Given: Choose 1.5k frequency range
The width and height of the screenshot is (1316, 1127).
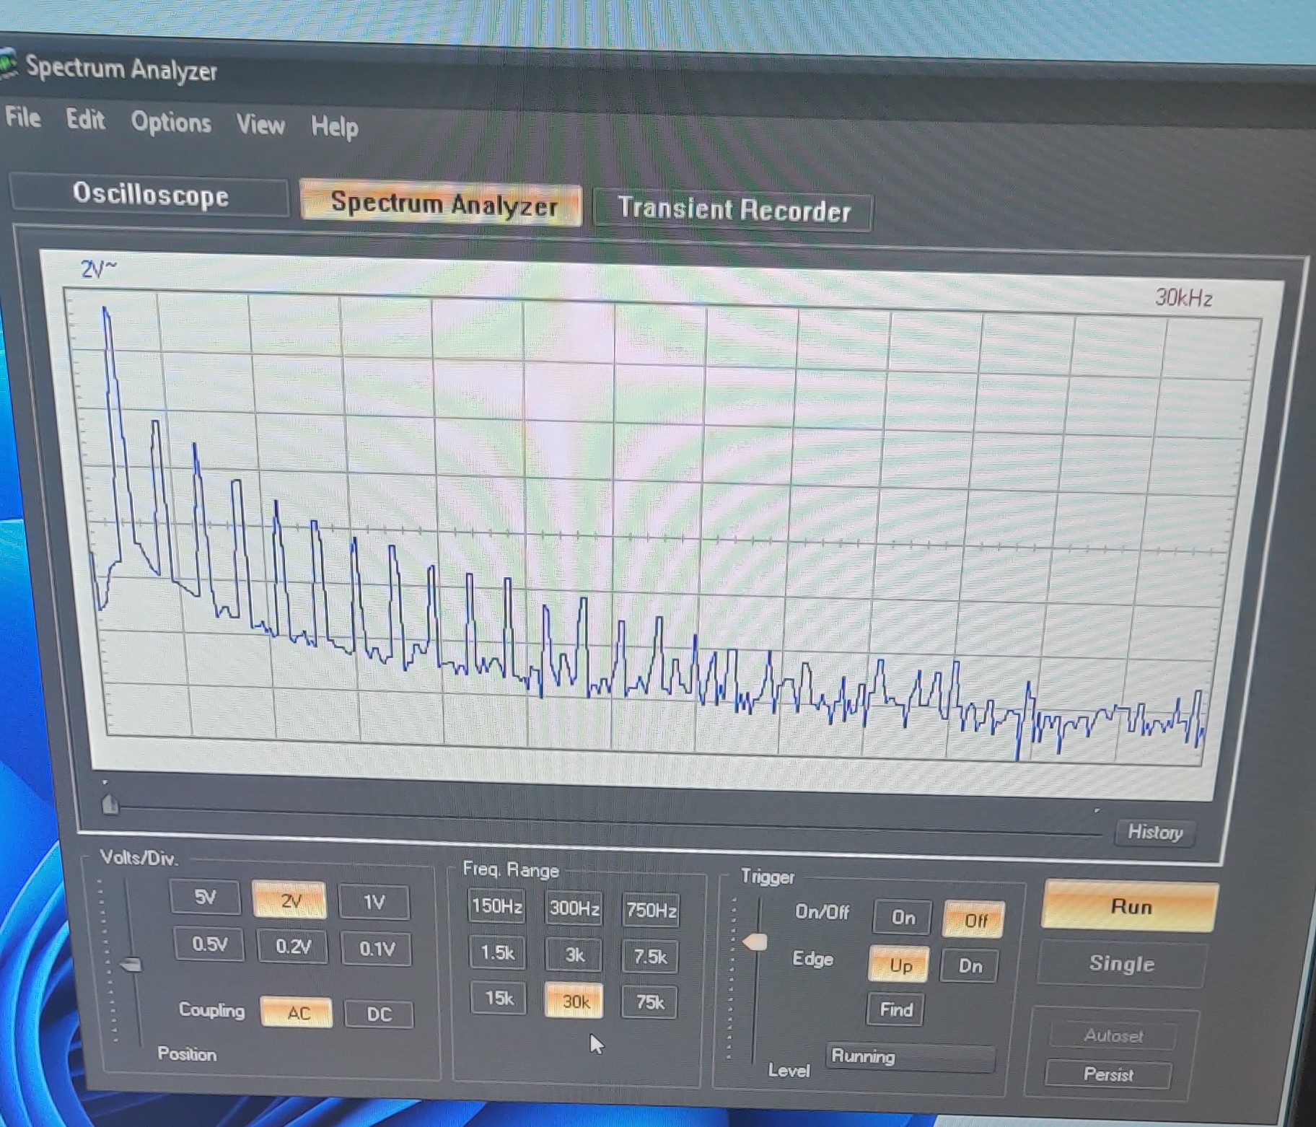Looking at the screenshot, I should [498, 952].
